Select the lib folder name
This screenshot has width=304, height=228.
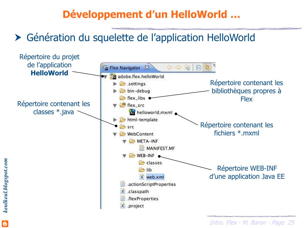tap(149, 170)
